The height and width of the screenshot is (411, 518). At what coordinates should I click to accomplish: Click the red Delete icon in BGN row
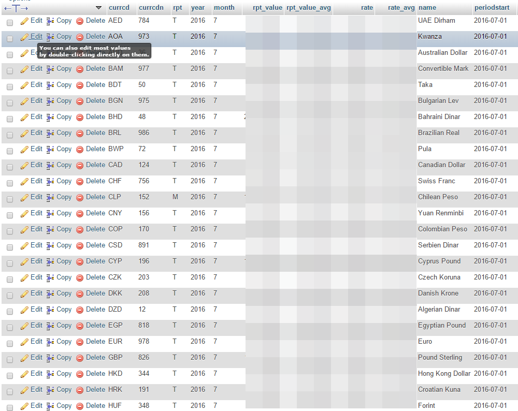[x=80, y=101]
